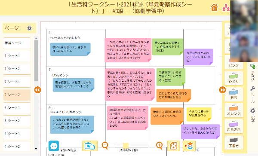Image resolution: width=258 pixels, height=156 pixels.
Task: Click the page list down arrow
Action: 36,149
